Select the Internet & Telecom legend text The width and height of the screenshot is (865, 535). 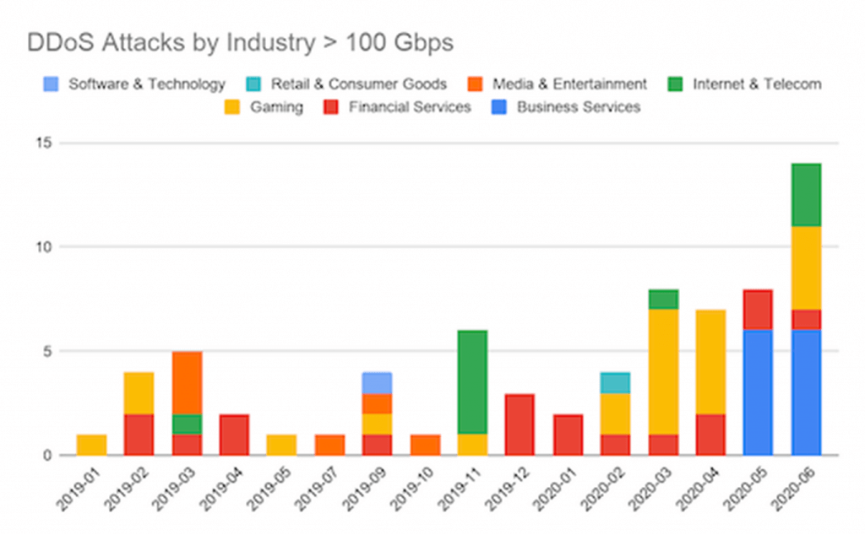coord(756,84)
